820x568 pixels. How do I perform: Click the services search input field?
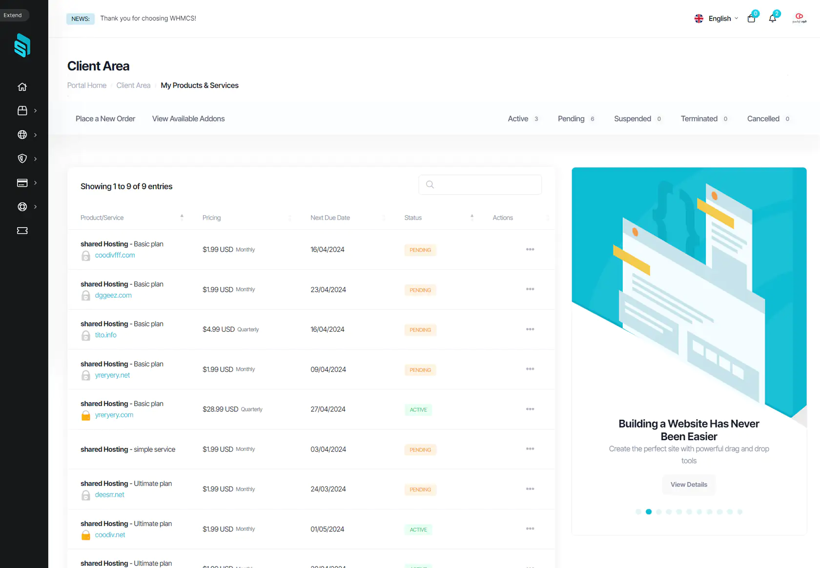[480, 184]
